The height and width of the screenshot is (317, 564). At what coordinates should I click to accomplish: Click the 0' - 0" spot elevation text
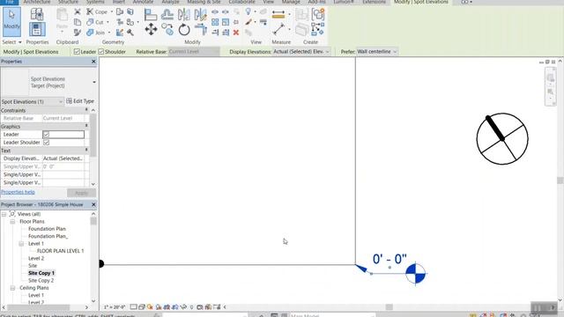pyautogui.click(x=390, y=259)
